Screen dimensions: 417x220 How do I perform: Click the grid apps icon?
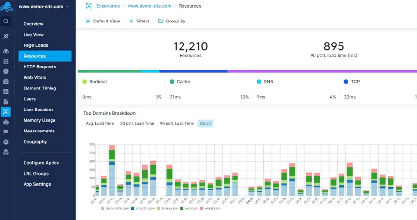click(6, 62)
